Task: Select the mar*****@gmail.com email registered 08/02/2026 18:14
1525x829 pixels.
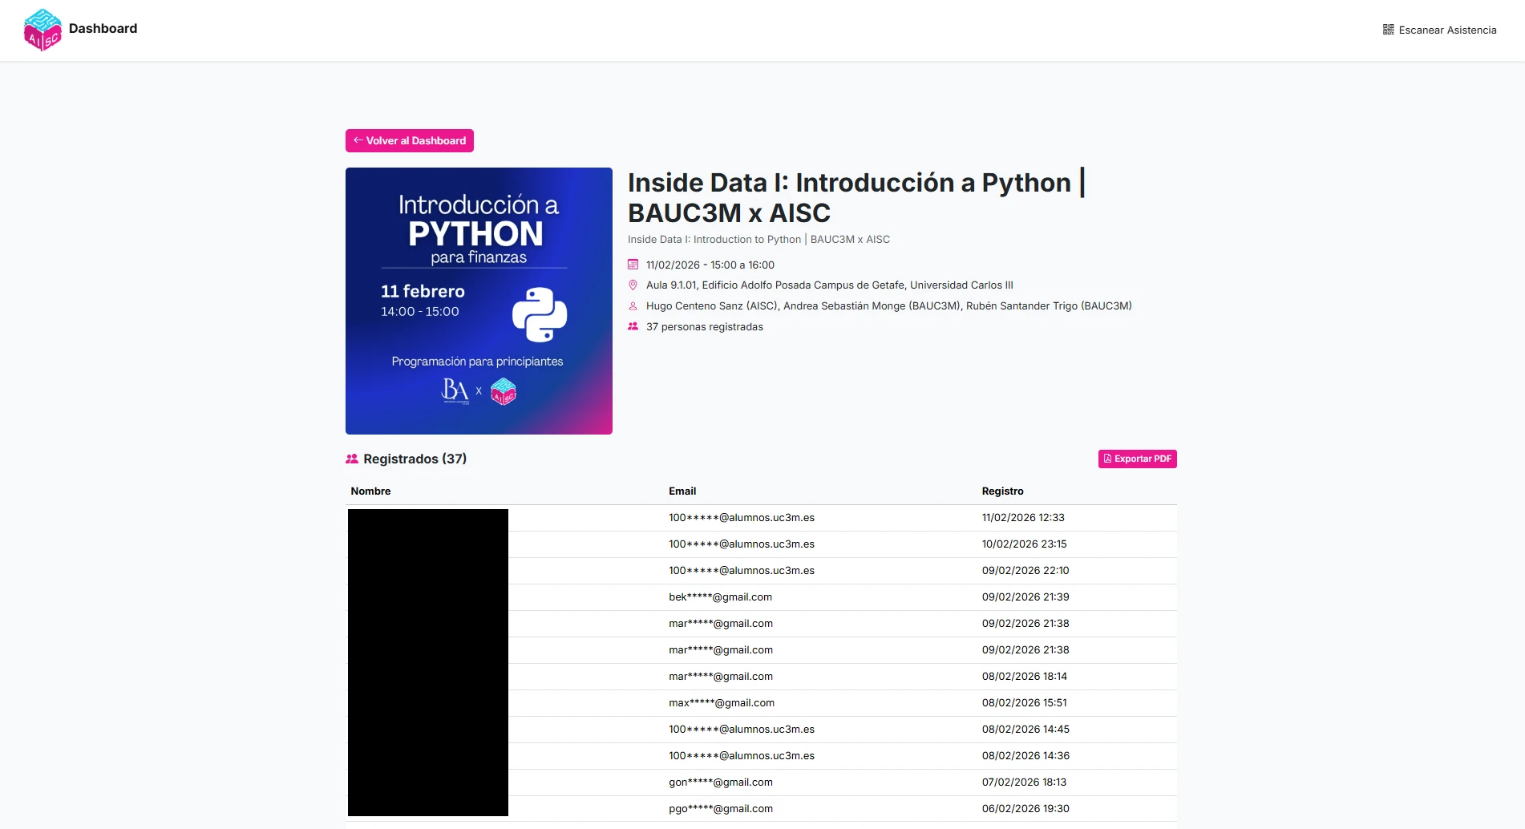Action: point(721,677)
